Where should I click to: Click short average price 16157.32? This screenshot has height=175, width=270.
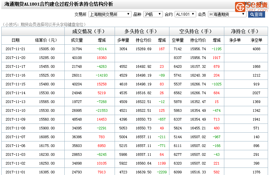pyautogui.click(x=198, y=66)
